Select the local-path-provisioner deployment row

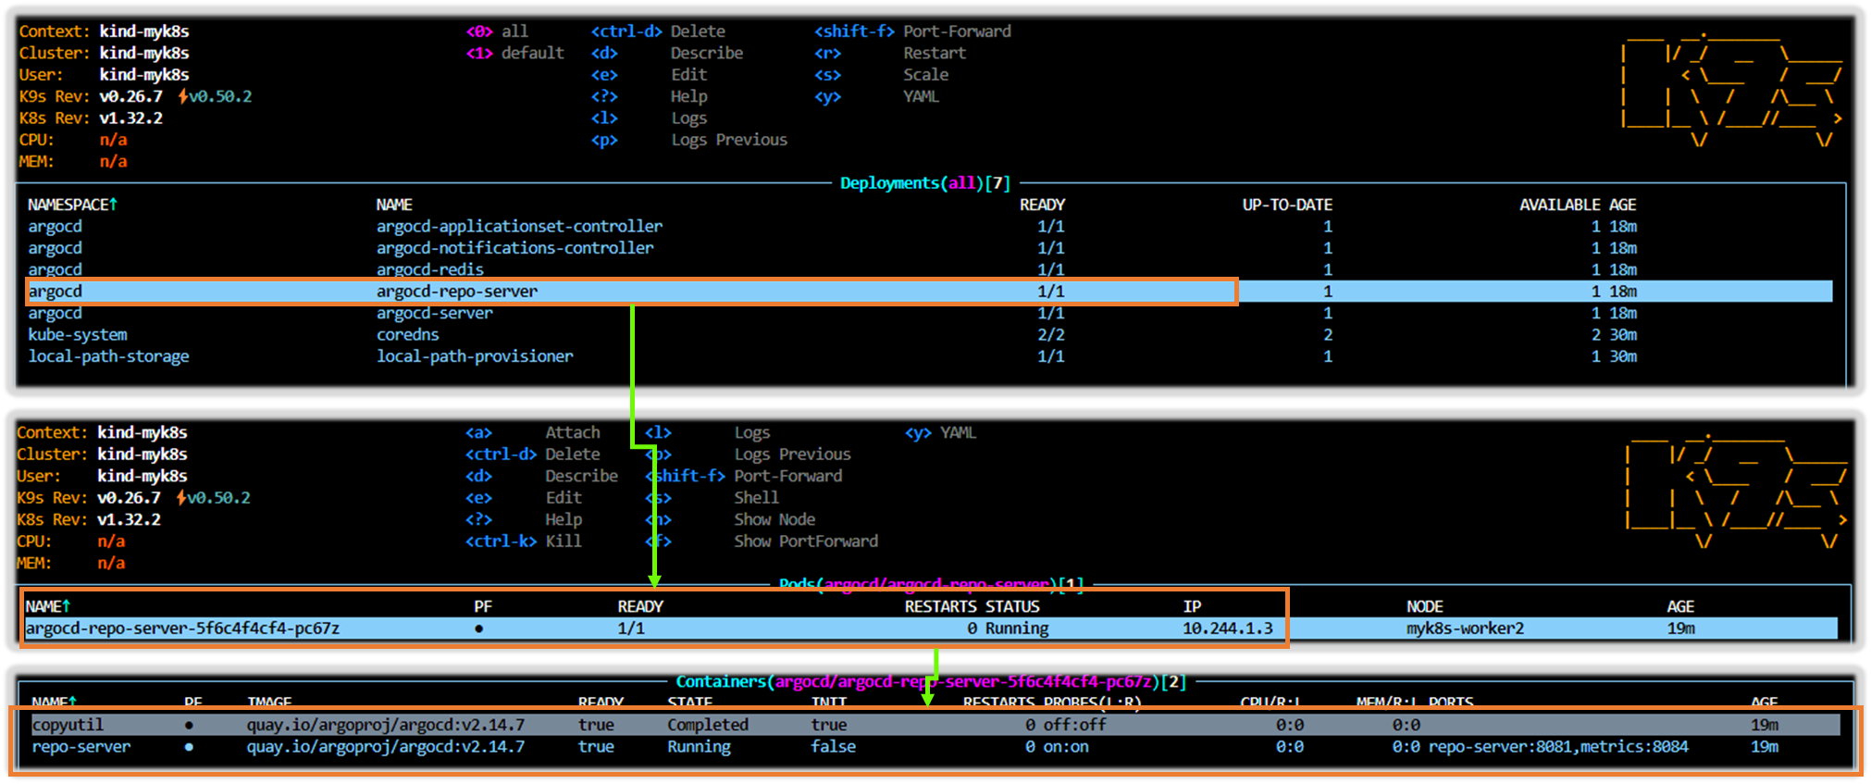coord(930,356)
